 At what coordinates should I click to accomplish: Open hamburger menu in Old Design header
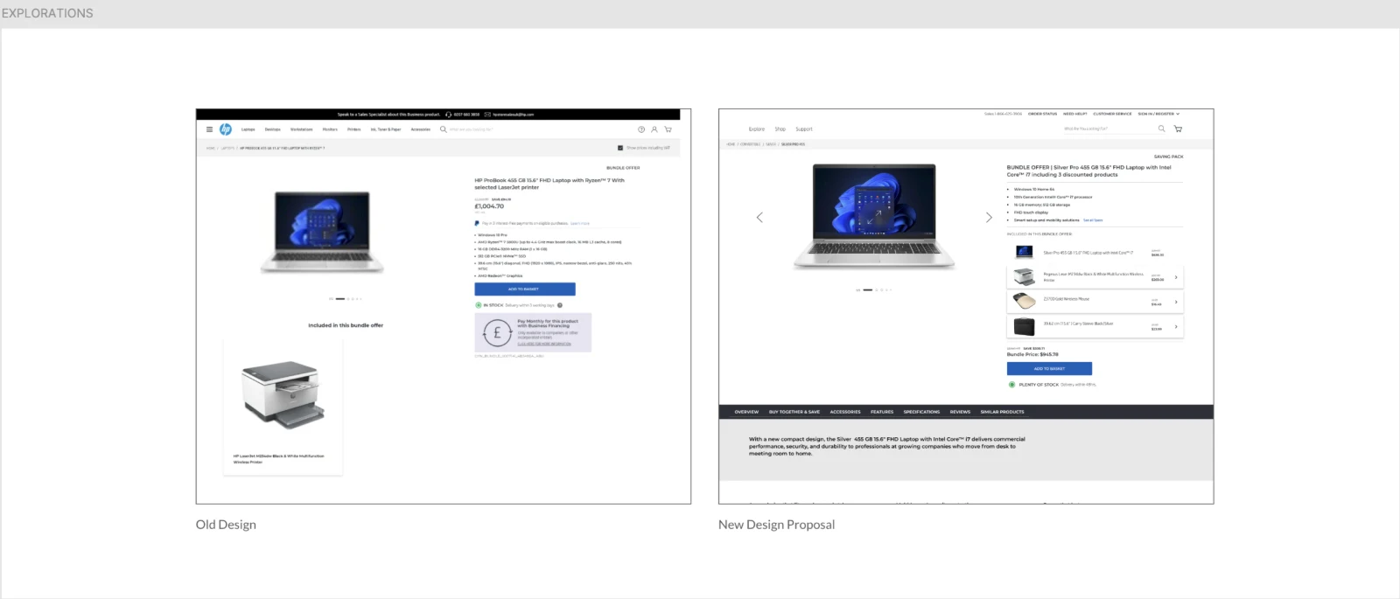tap(209, 129)
